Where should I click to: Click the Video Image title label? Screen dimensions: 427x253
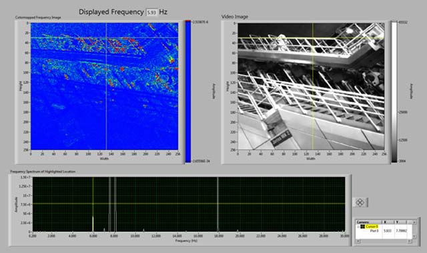235,17
